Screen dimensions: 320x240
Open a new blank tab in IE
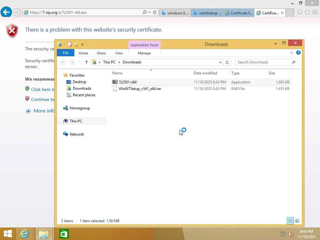pyautogui.click(x=290, y=13)
